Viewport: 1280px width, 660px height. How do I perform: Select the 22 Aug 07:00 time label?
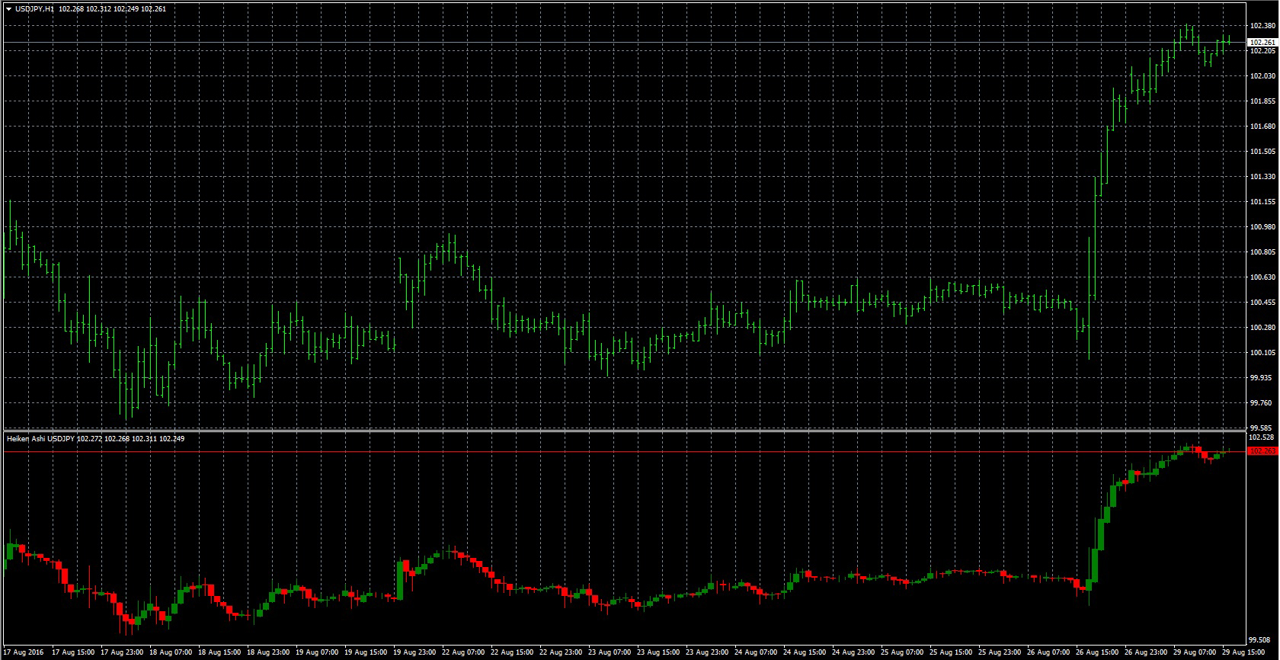pos(463,653)
